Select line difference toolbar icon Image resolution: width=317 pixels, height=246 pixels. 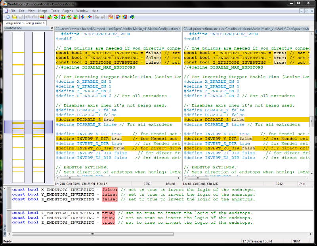pyautogui.click(x=42, y=17)
